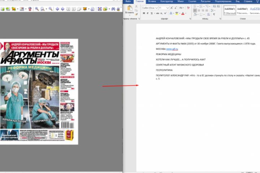Click the zoom out magnifier in the image viewer
The width and height of the screenshot is (260, 173).
coord(51,9)
